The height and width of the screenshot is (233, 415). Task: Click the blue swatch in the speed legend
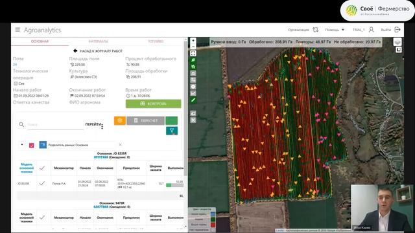coord(213,214)
